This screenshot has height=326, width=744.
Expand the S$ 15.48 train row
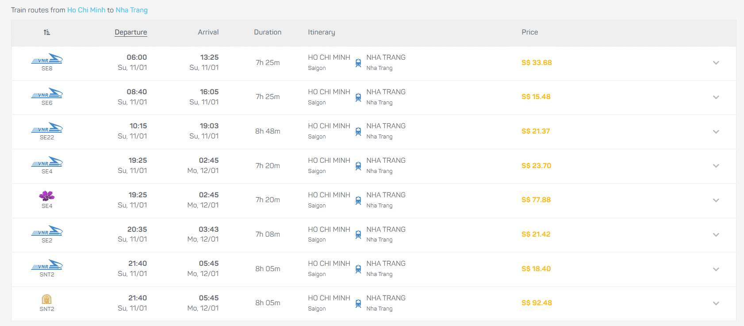pos(716,97)
